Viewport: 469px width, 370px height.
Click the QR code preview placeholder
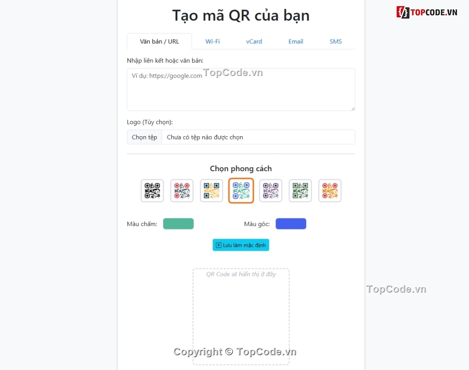click(x=241, y=317)
